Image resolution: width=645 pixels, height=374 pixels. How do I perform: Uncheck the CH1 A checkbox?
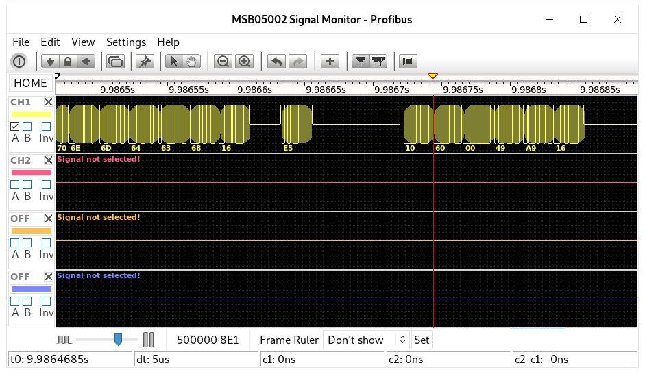[x=15, y=127]
